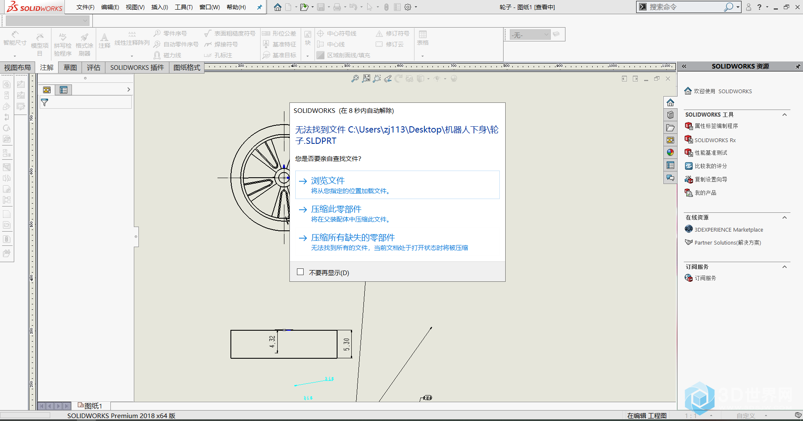Expand the tree panel tabs chevron
Image resolution: width=803 pixels, height=421 pixels.
click(128, 89)
